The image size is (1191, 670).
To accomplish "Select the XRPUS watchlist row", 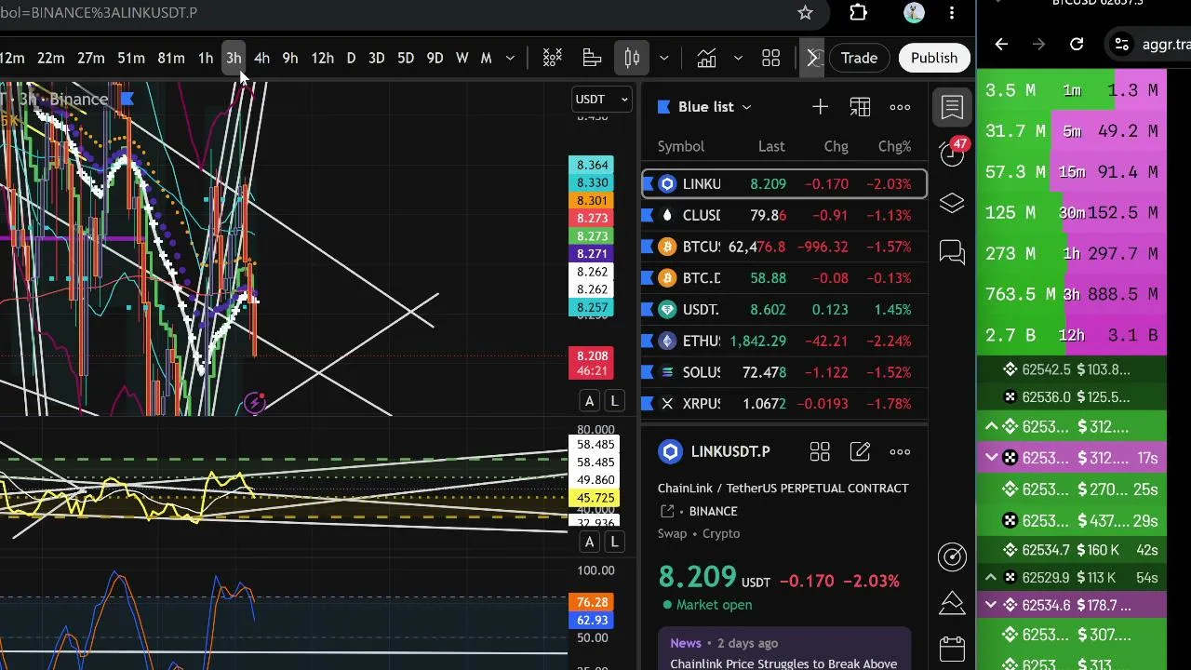I will pos(784,404).
